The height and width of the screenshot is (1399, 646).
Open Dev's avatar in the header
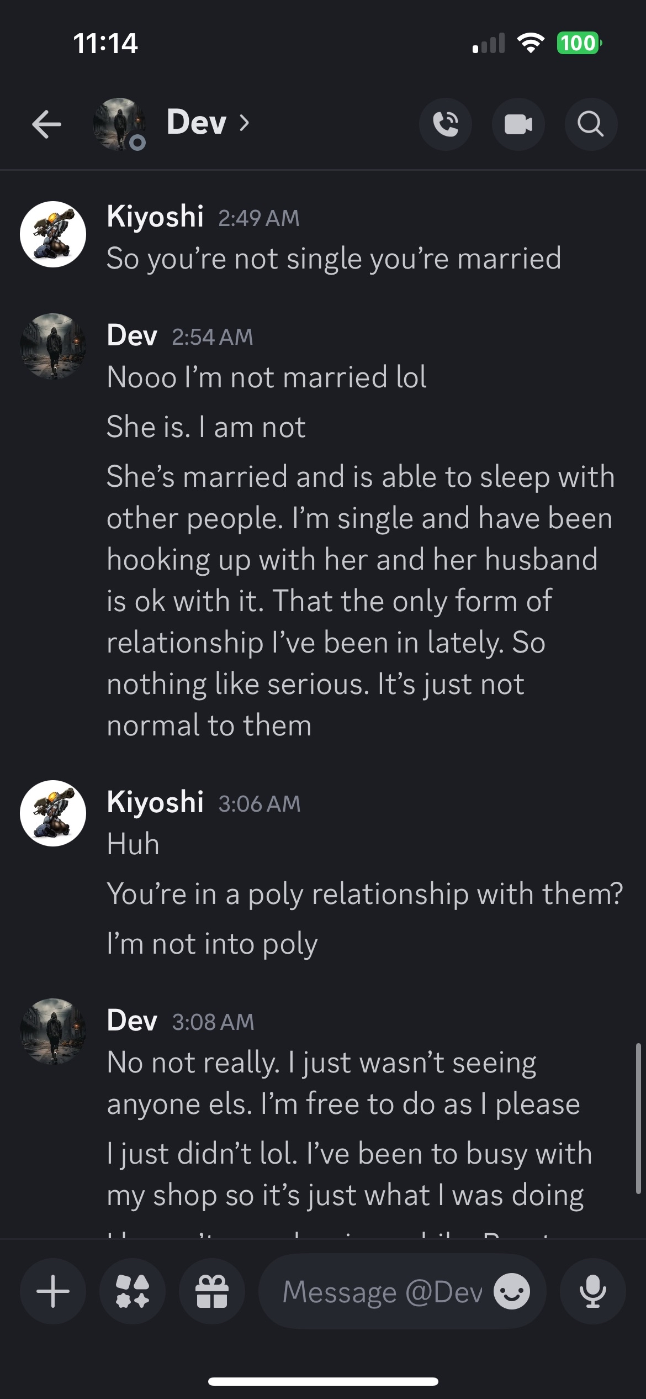click(119, 124)
